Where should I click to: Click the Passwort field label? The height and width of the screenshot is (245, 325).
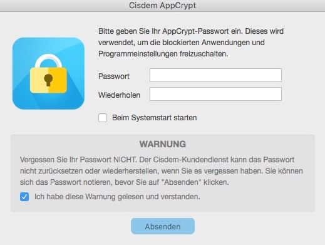coord(114,76)
